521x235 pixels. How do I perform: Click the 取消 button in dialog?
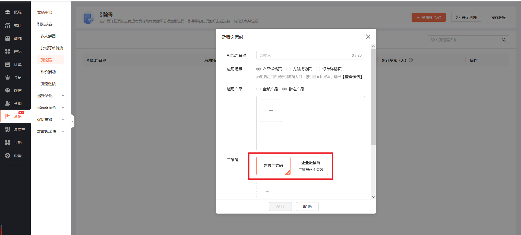pyautogui.click(x=307, y=207)
